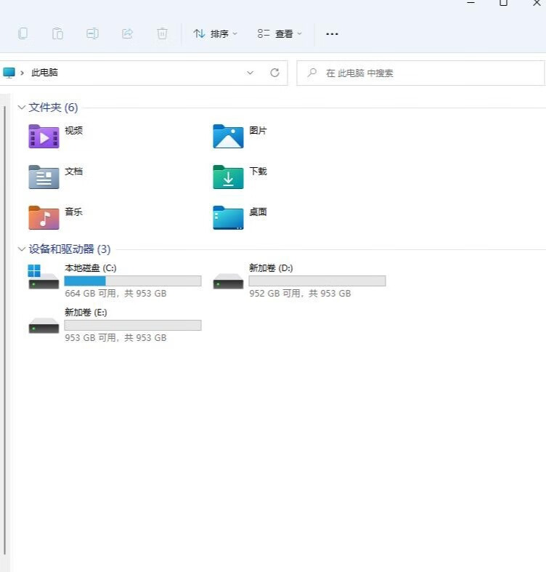Screen dimensions: 546x572
Task: Collapse the 文件夹 group
Action: coord(22,108)
